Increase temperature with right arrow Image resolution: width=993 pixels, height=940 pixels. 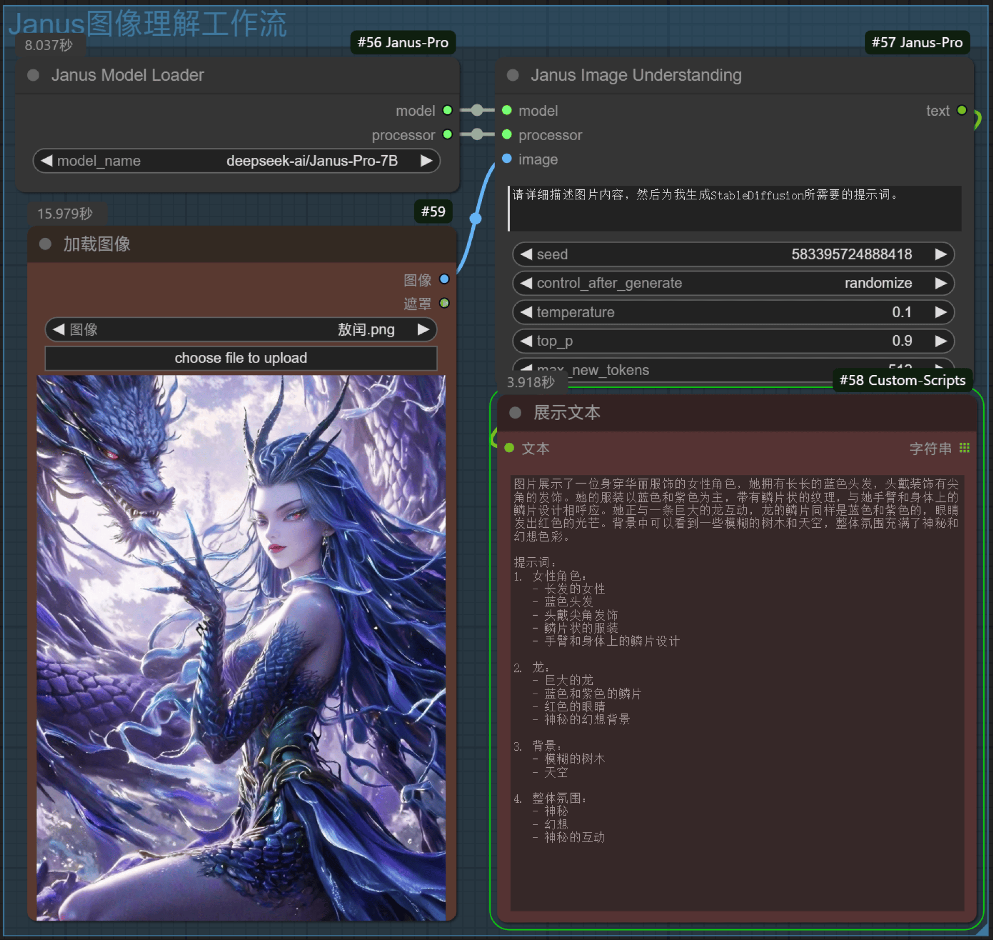(x=941, y=312)
